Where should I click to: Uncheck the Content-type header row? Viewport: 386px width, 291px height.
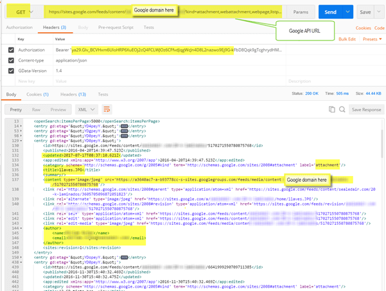pyautogui.click(x=10, y=60)
